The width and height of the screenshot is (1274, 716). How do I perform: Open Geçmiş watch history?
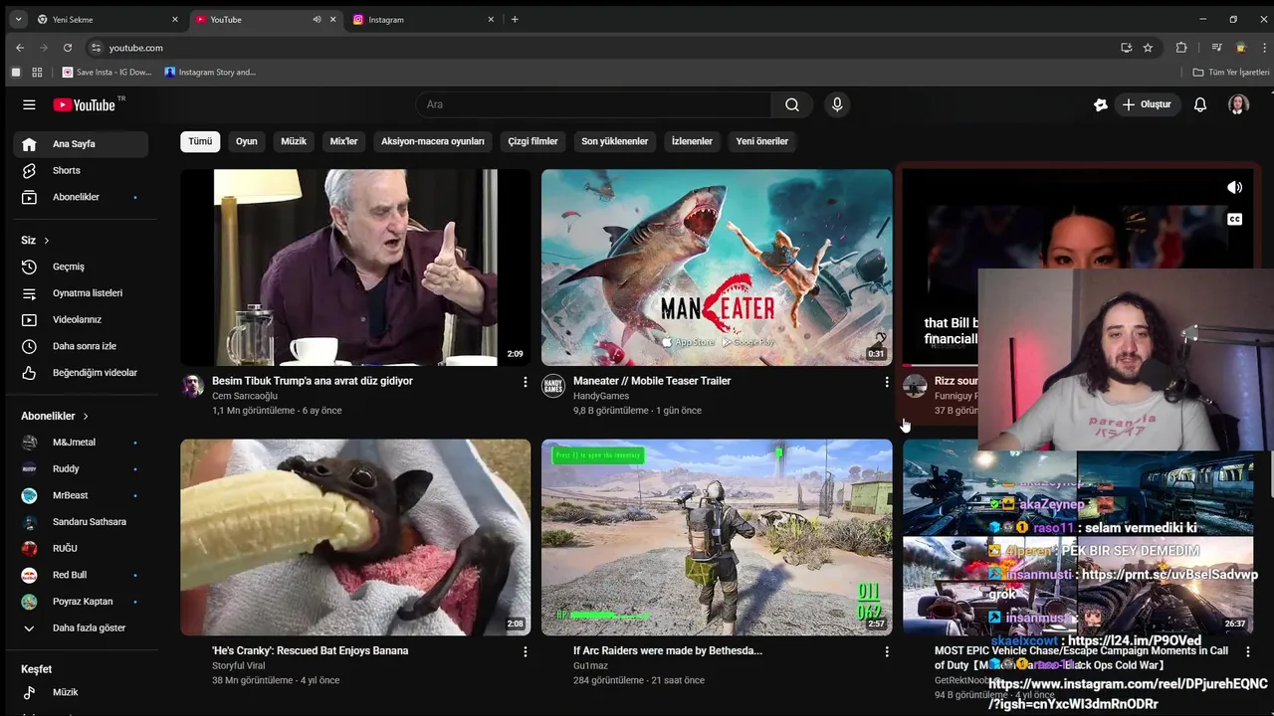click(81, 267)
